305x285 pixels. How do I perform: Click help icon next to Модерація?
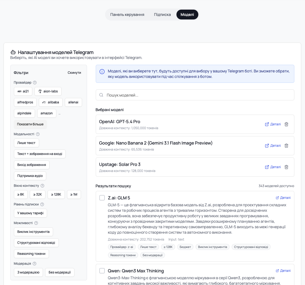(x=34, y=264)
